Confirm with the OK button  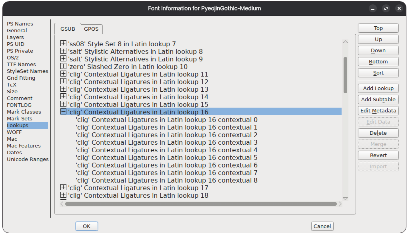pyautogui.click(x=86, y=226)
